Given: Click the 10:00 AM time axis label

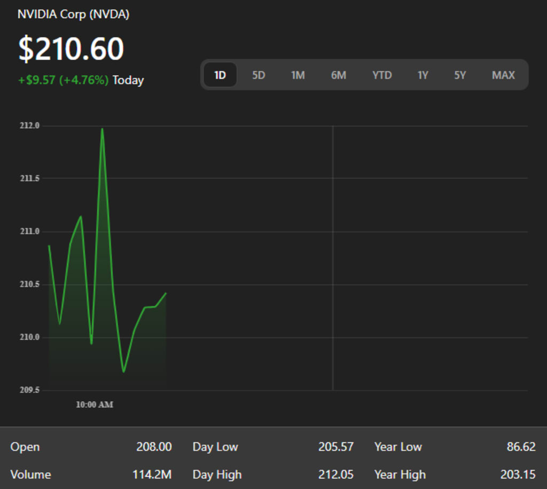Looking at the screenshot, I should 95,405.
